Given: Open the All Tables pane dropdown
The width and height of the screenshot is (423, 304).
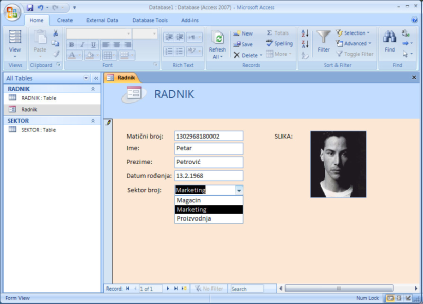Looking at the screenshot, I should tap(86, 78).
